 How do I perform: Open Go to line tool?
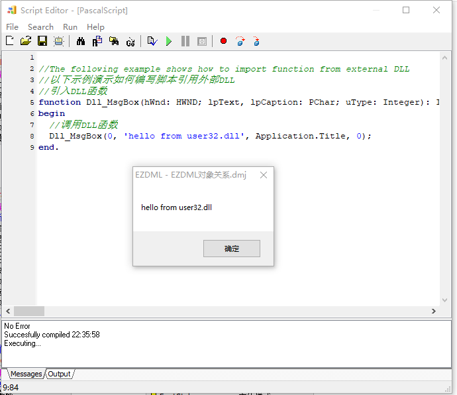pyautogui.click(x=130, y=42)
